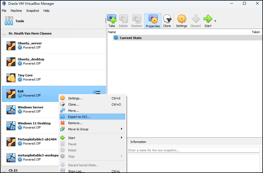Click Discard Saved State... menu entry
Image resolution: width=263 pixels, height=173 pixels.
(92, 165)
